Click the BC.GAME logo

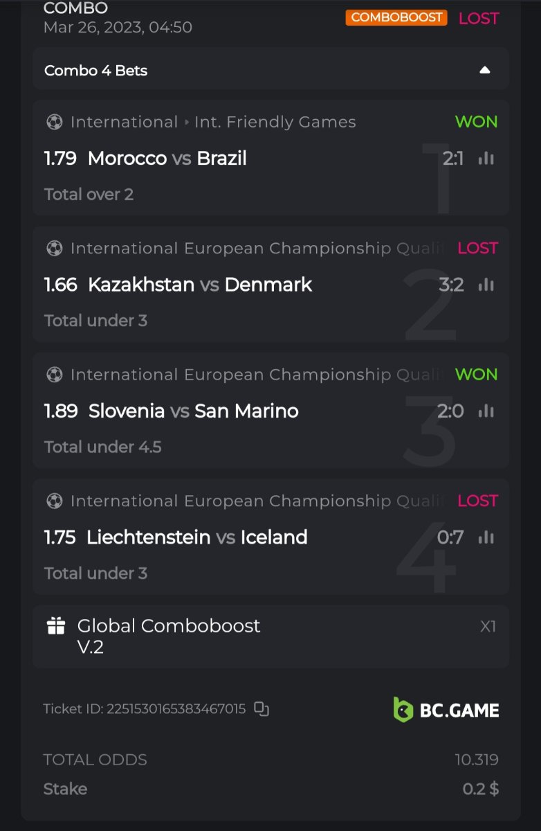click(446, 710)
